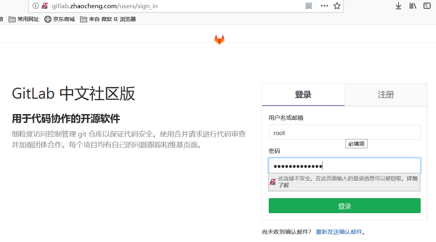Open the page actions three-dot menu
This screenshot has height=242, width=436.
coord(324,6)
